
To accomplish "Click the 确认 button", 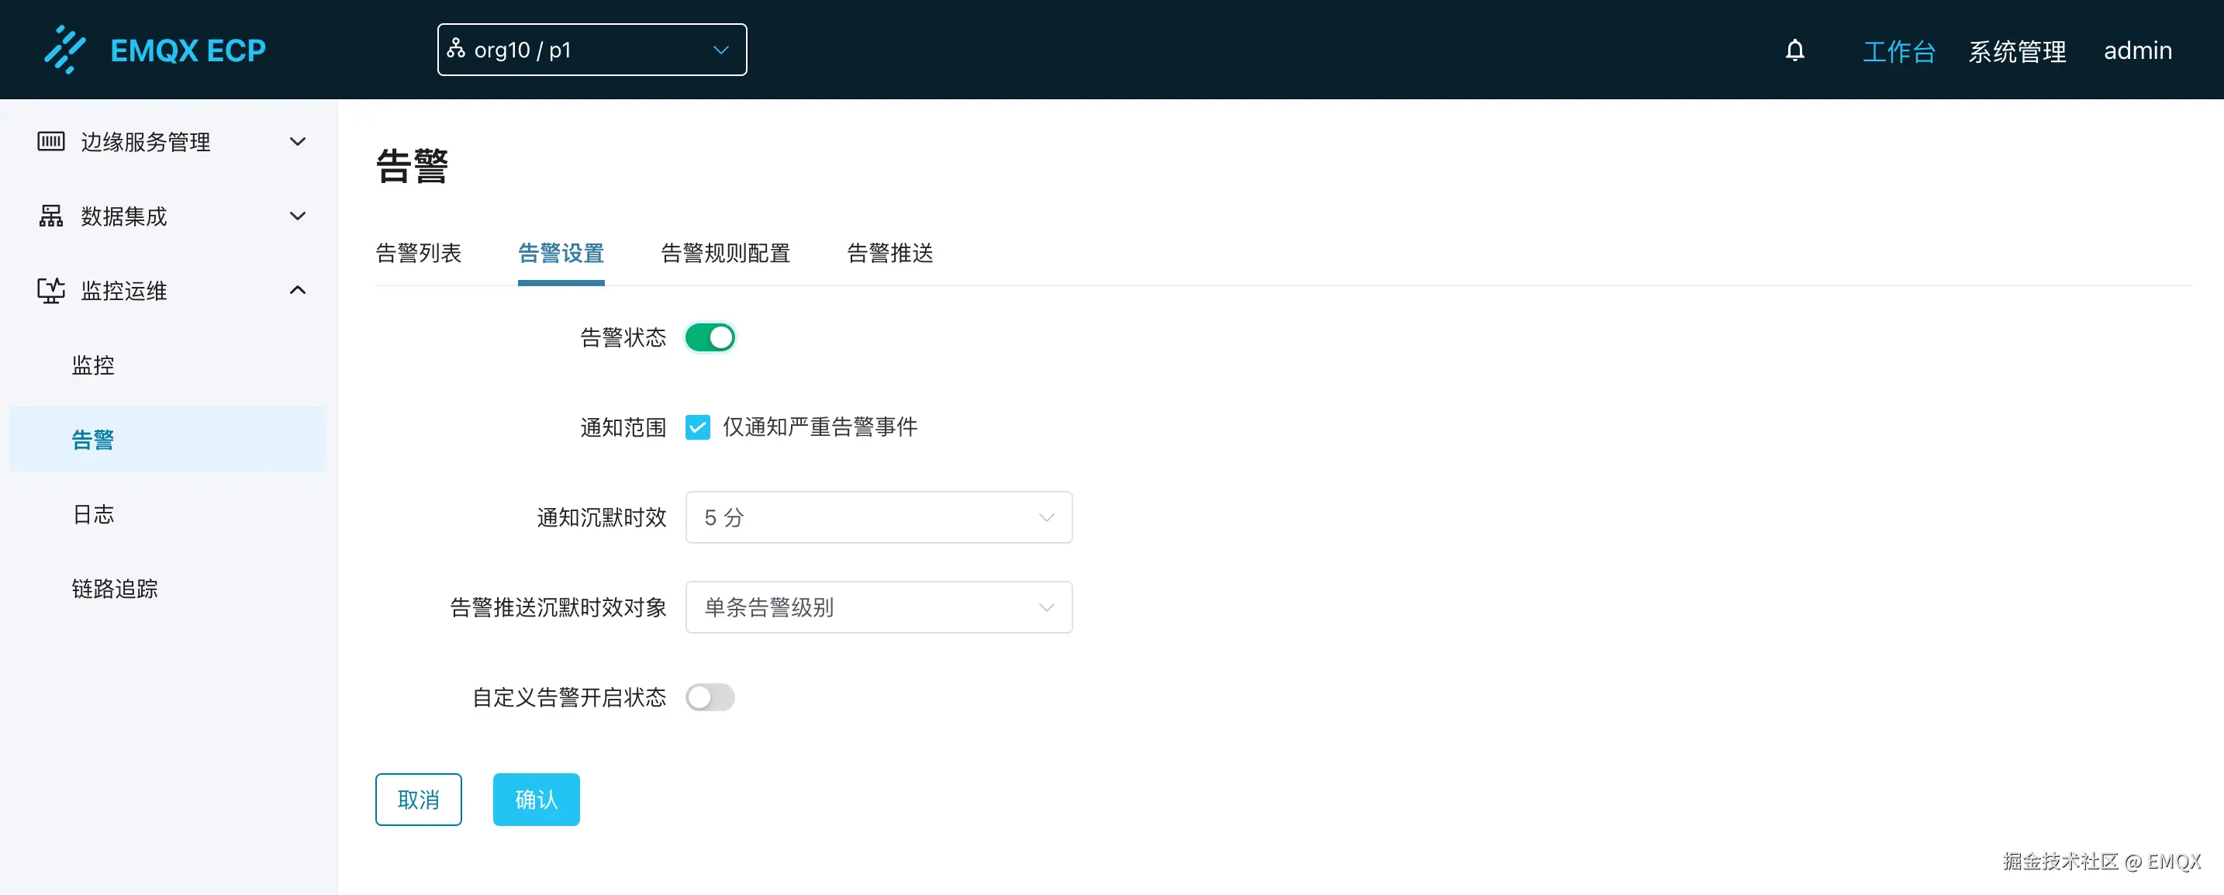I will (x=535, y=799).
